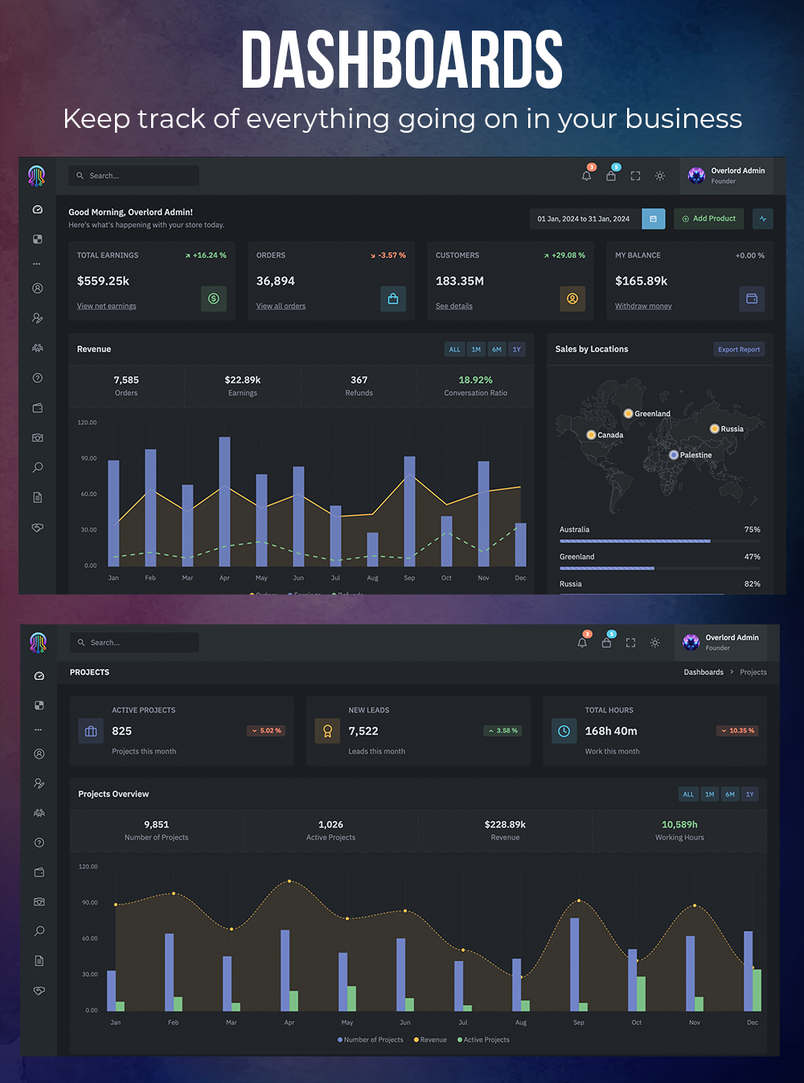
Task: Click the activity pulse icon next to Add Product
Action: [x=763, y=219]
